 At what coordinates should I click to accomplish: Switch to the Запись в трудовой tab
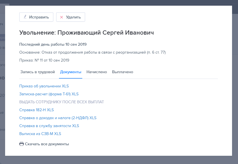point(37,72)
